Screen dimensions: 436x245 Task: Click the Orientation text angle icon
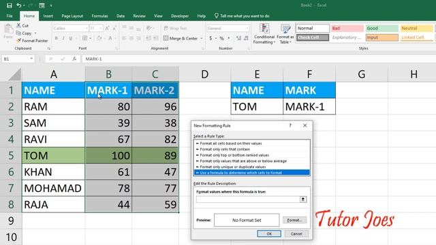(x=149, y=29)
